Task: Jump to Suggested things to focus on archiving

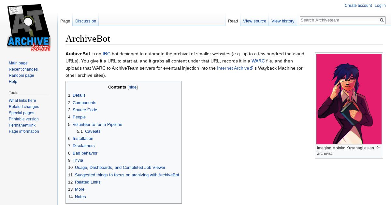Action: tap(127, 175)
